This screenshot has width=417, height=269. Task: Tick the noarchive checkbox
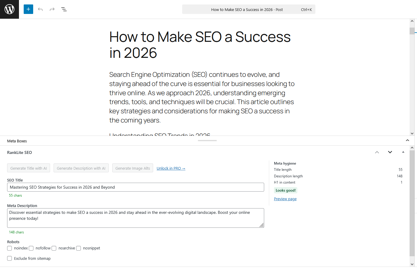[54, 248]
